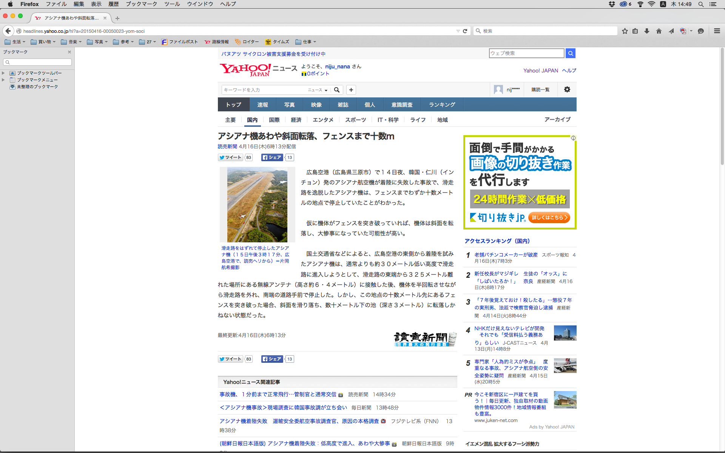Open the Firefox hamburger menu icon
Screen dimensions: 725x453
point(717,31)
